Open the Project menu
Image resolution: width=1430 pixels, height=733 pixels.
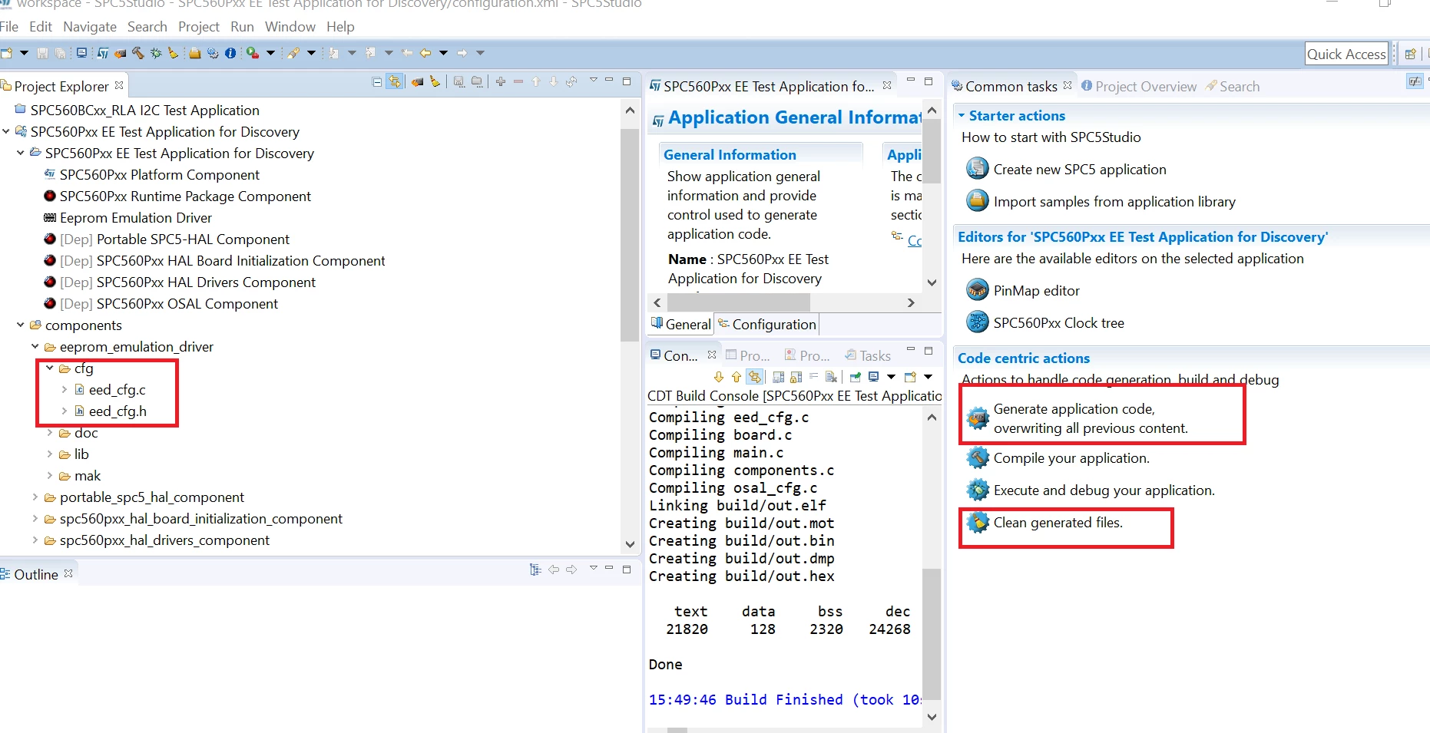tap(199, 27)
